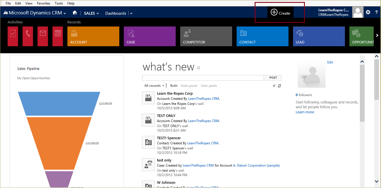The width and height of the screenshot is (381, 188).
Task: Switch the feed filter to User posts
Action: coord(209,85)
